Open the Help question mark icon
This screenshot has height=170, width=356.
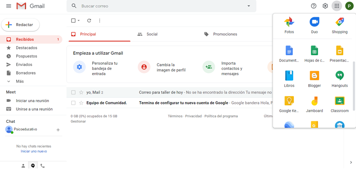click(x=313, y=6)
